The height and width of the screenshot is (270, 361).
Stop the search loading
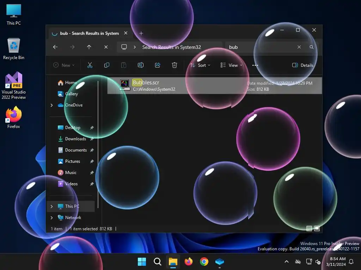point(106,47)
